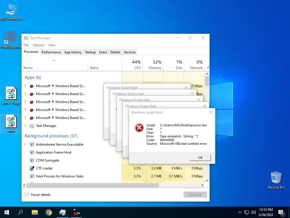Switch to the Services tab
The height and width of the screenshot is (218, 290).
click(130, 52)
